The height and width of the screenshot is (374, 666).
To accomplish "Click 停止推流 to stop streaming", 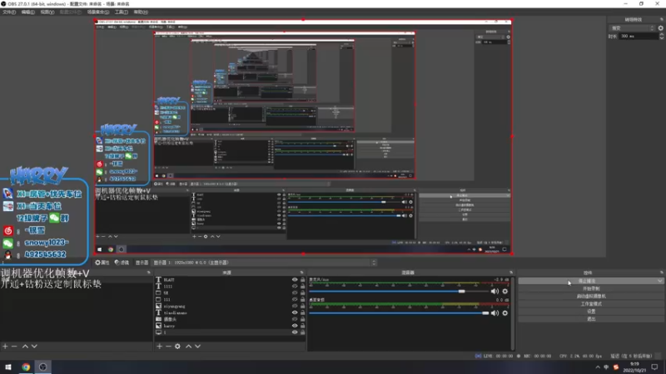I will (587, 281).
